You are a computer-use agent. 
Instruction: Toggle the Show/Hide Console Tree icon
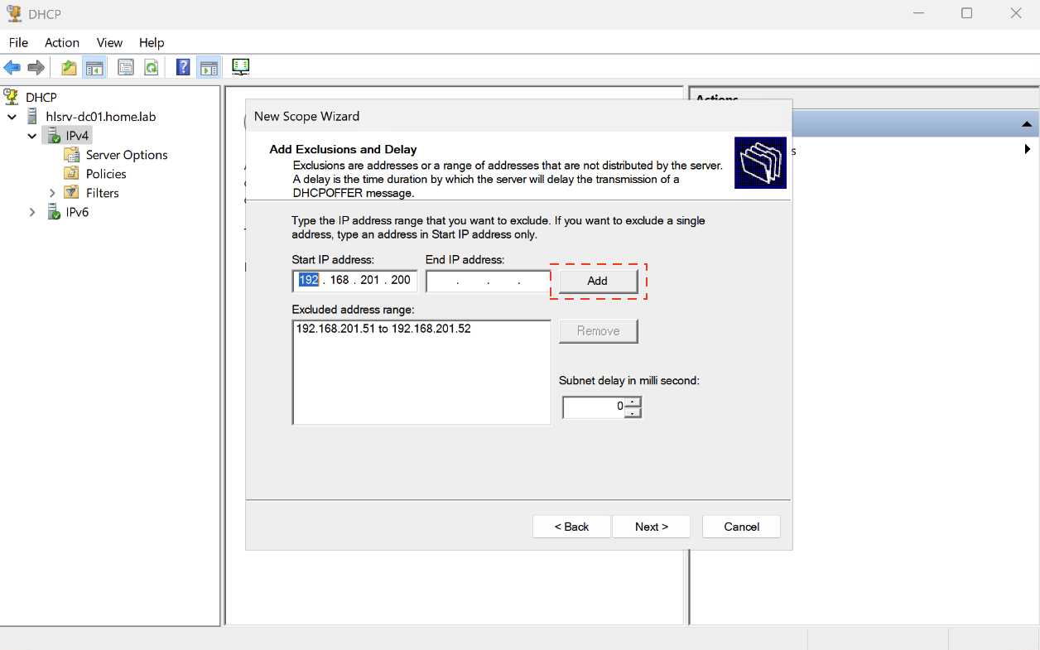(94, 68)
